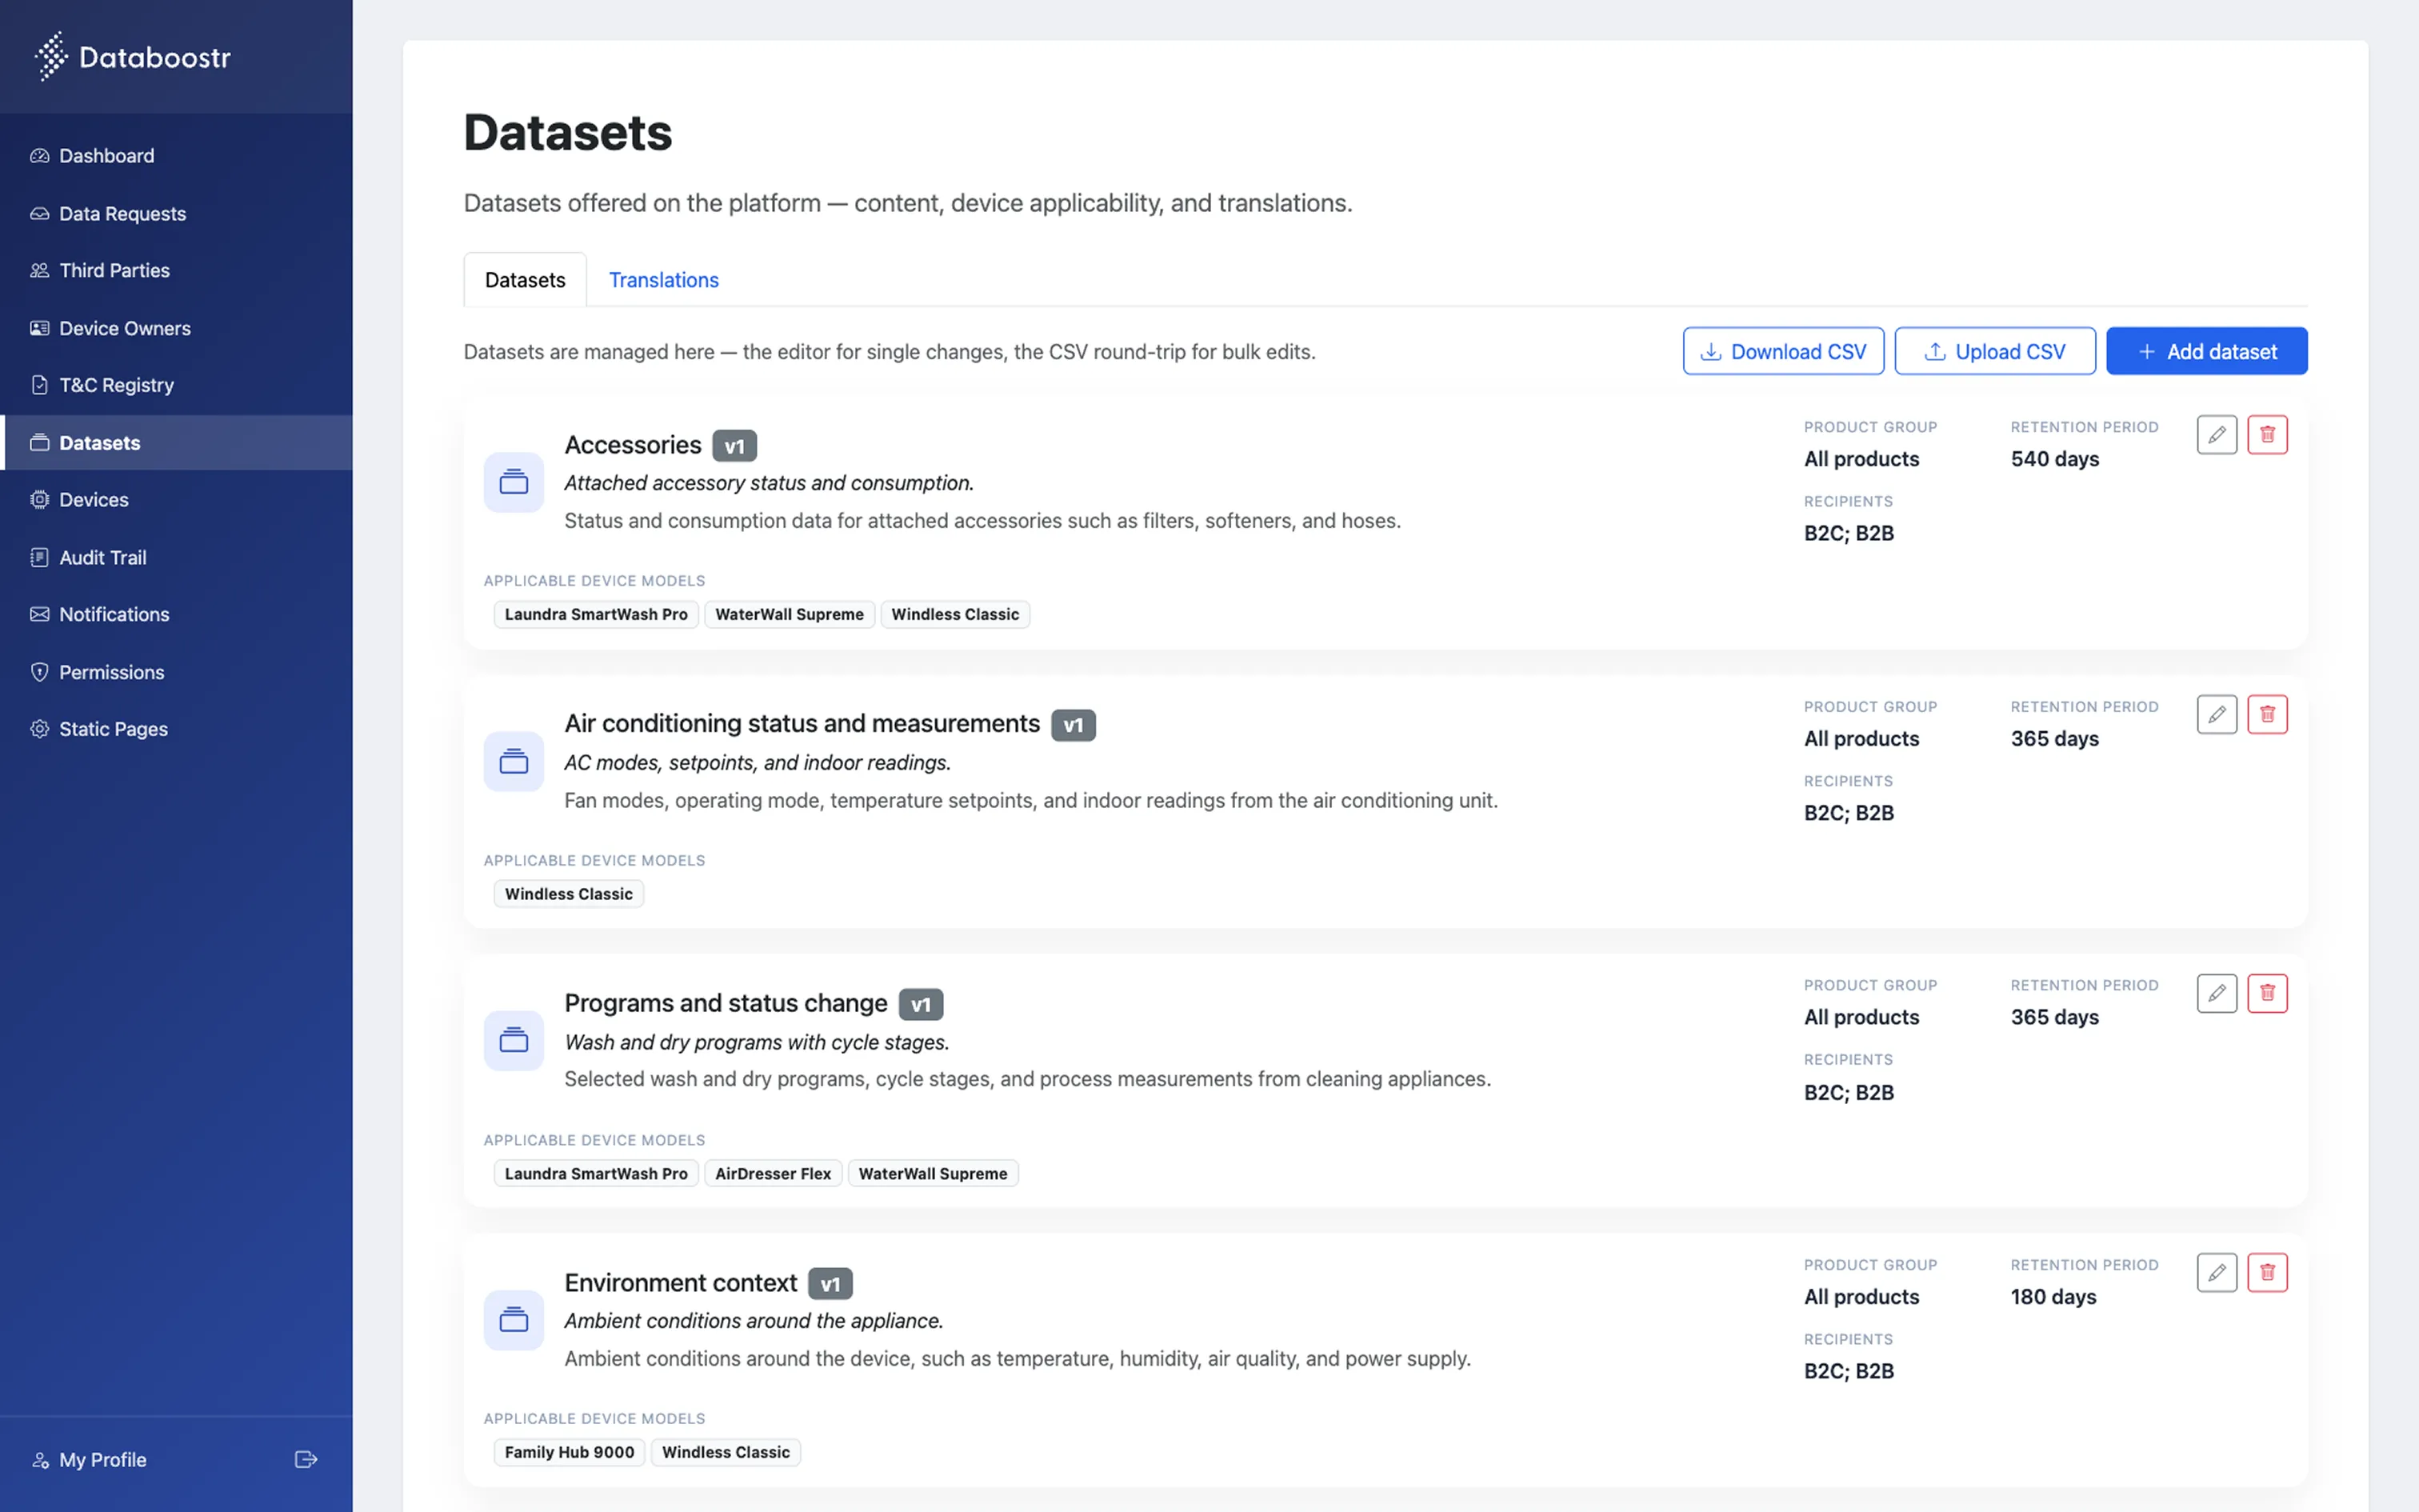Click the Add dataset button

click(x=2207, y=351)
